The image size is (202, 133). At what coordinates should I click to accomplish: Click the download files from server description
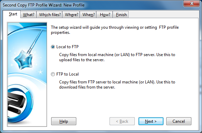(x=117, y=84)
